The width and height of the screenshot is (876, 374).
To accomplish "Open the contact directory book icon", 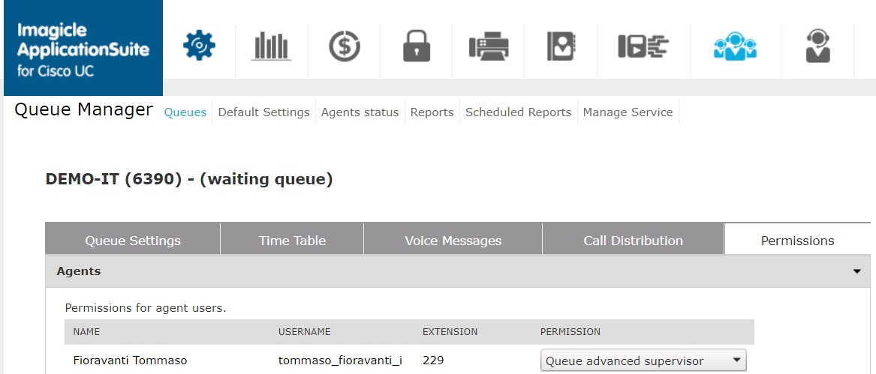I will pos(561,46).
